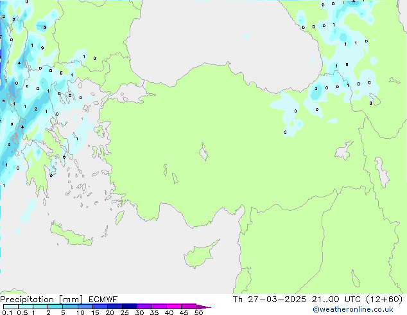Pick the 0.1–0.5 mm palest cyan swatch
This screenshot has width=407, height=315.
click(11, 307)
